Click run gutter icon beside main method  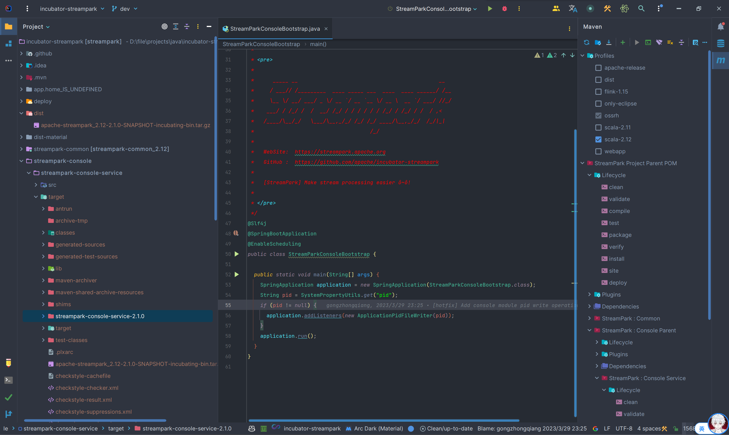coord(237,275)
